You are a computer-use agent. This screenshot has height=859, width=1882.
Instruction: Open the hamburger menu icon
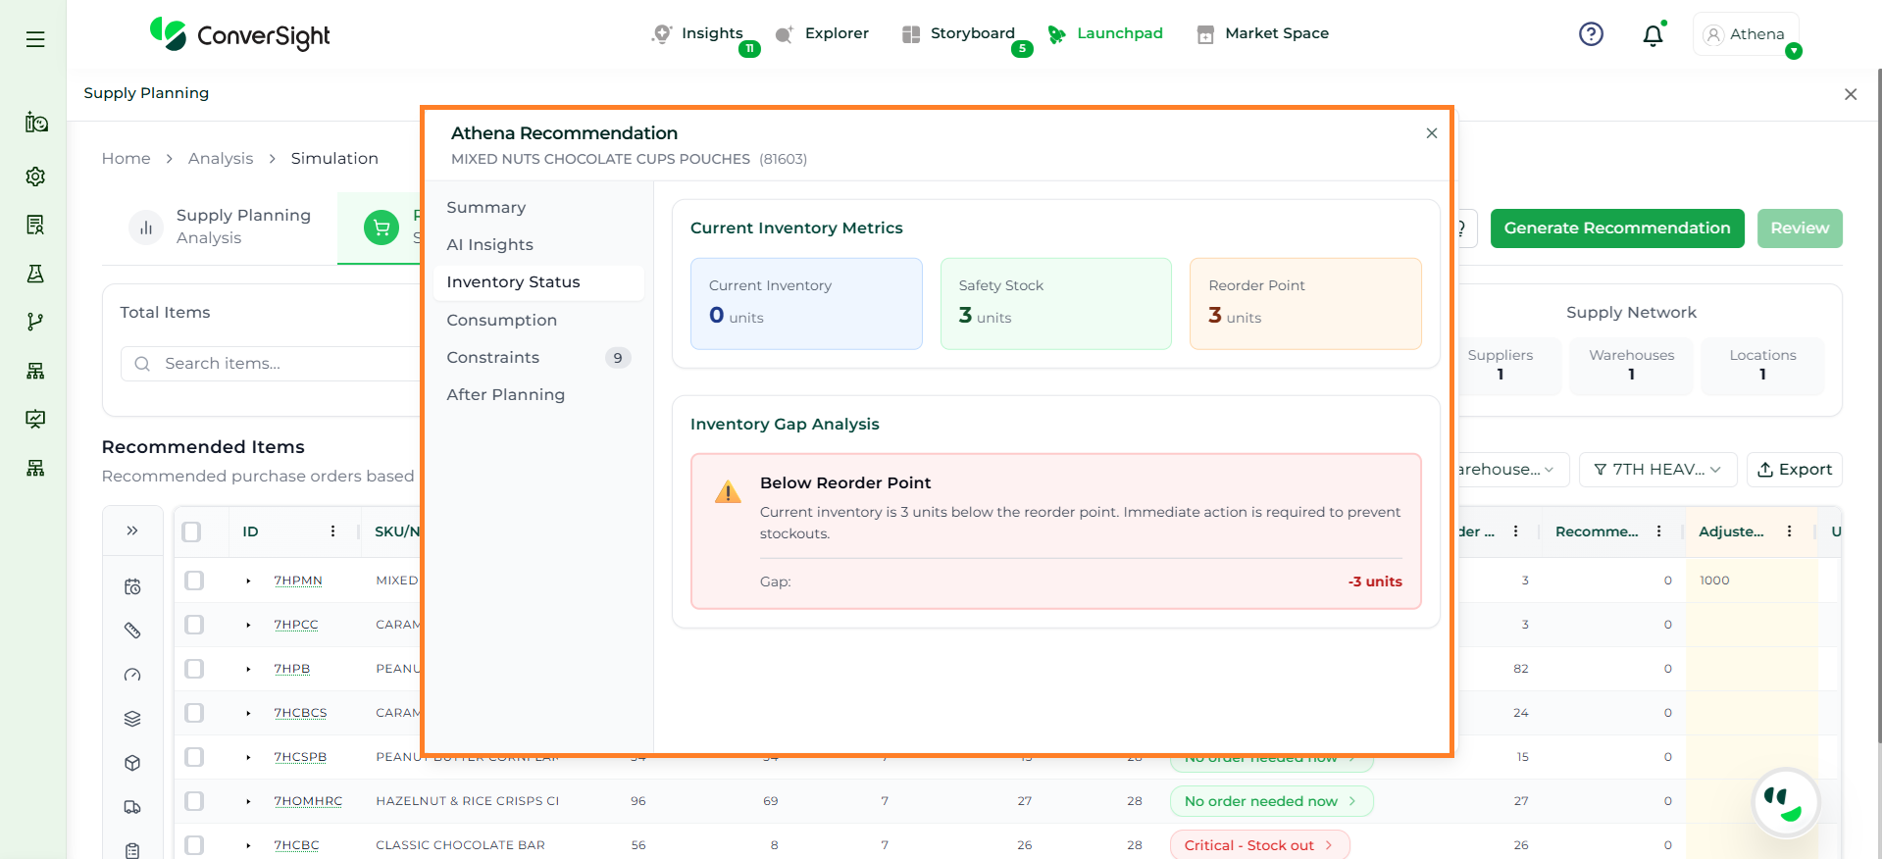35,39
